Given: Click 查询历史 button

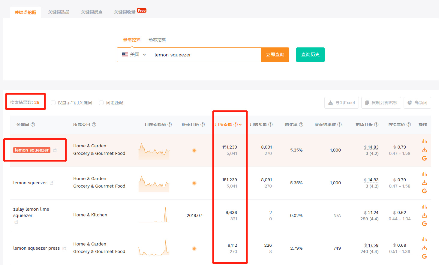Looking at the screenshot, I should point(310,55).
